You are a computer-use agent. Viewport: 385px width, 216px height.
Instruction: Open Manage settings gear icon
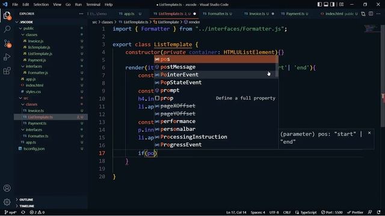tap(7, 202)
